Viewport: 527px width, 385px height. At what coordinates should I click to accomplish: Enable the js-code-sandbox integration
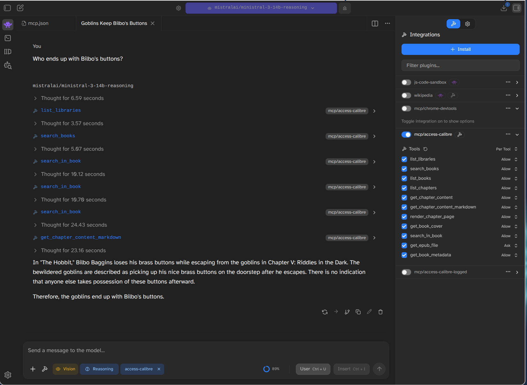coord(406,82)
